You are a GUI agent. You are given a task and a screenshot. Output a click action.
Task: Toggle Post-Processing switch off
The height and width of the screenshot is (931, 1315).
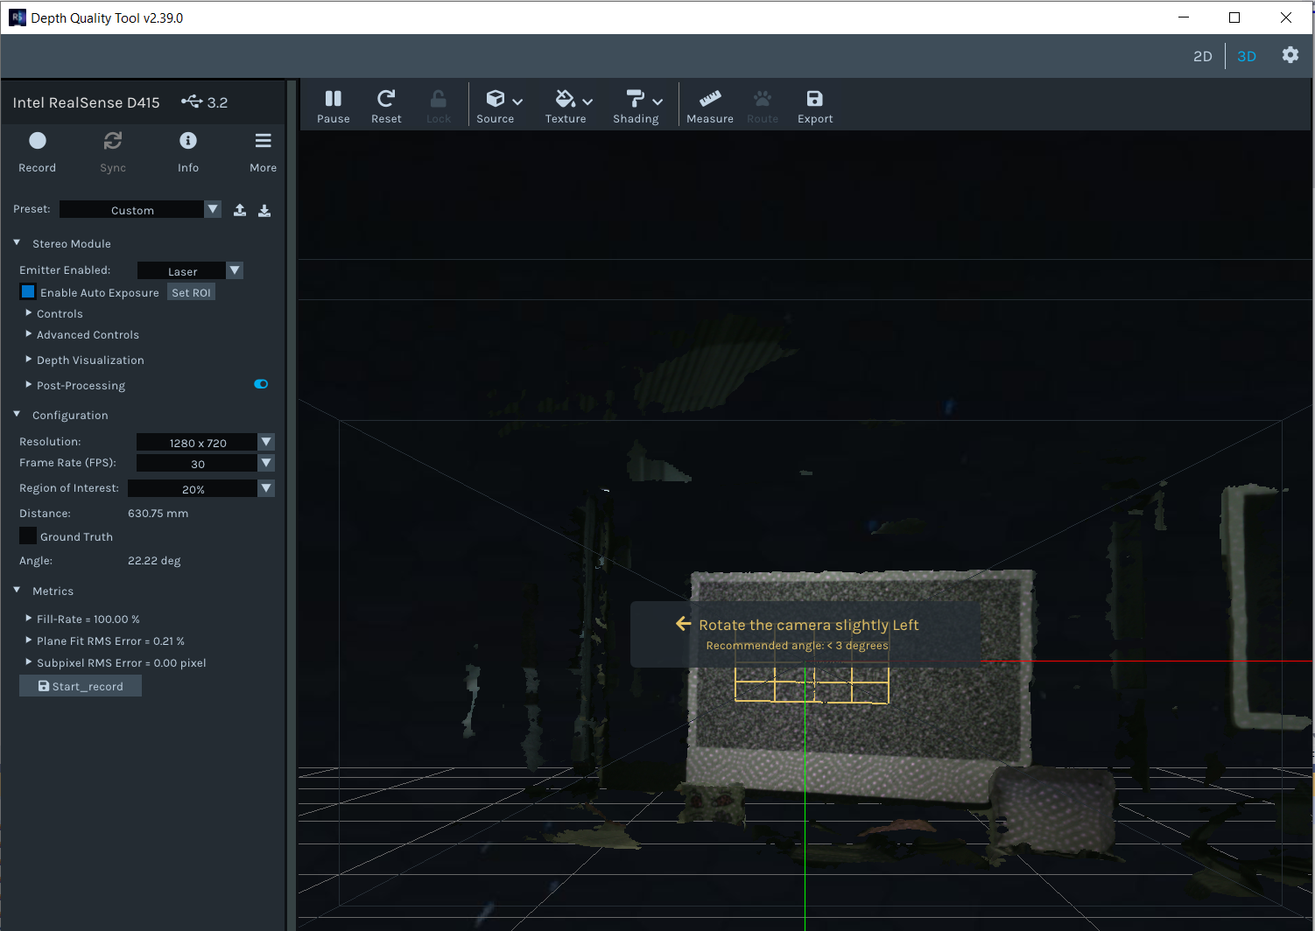pyautogui.click(x=261, y=384)
